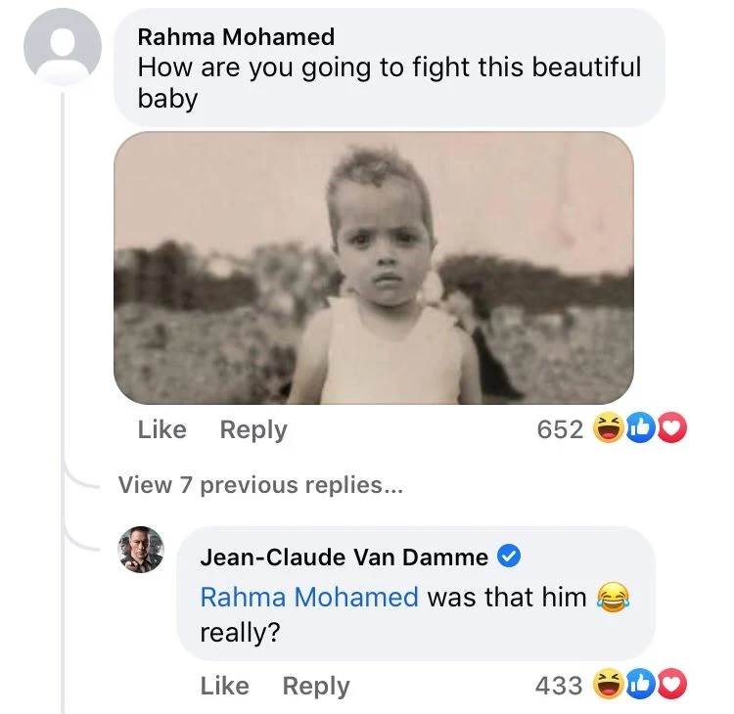Click the 433 reactions count
The image size is (734, 714).
[x=559, y=686]
